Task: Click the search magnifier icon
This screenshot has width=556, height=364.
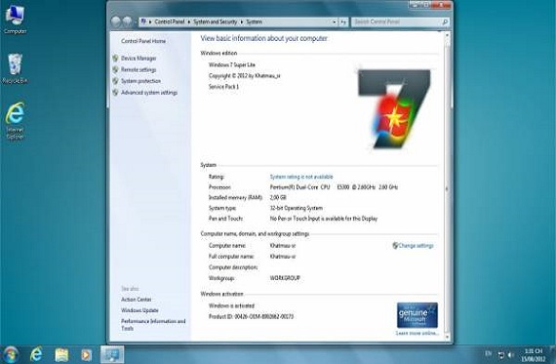Action: [445, 22]
